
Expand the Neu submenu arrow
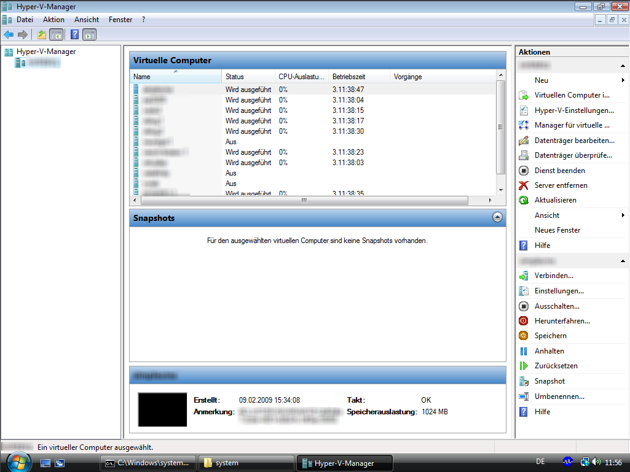pyautogui.click(x=623, y=80)
